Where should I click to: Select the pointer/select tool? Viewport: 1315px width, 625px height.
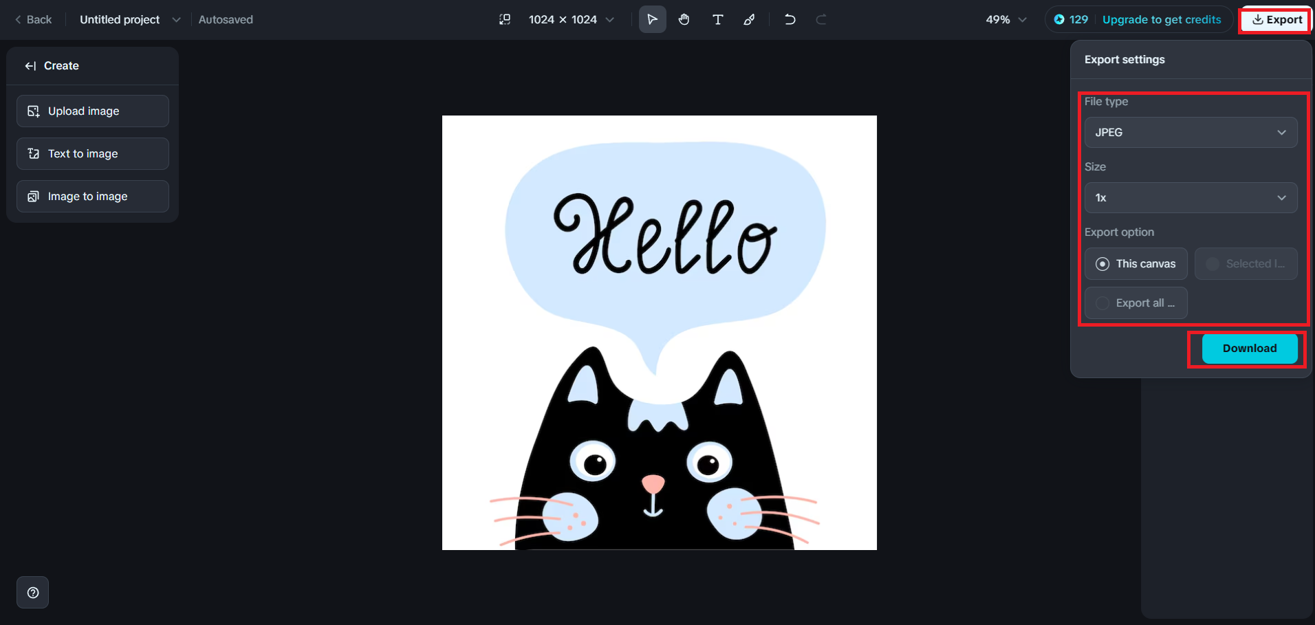pos(652,19)
